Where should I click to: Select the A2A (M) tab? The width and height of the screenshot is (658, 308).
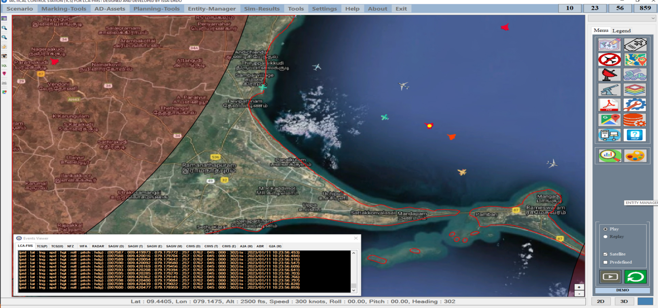tap(246, 246)
